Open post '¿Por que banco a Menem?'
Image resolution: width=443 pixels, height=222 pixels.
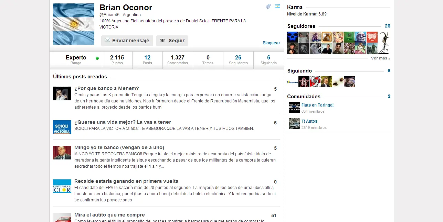107,88
